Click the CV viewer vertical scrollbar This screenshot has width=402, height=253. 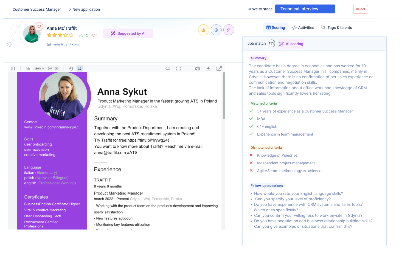pyautogui.click(x=224, y=95)
